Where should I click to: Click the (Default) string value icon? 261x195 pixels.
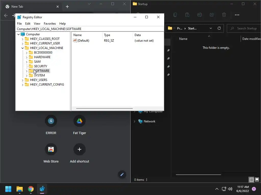pyautogui.click(x=75, y=40)
